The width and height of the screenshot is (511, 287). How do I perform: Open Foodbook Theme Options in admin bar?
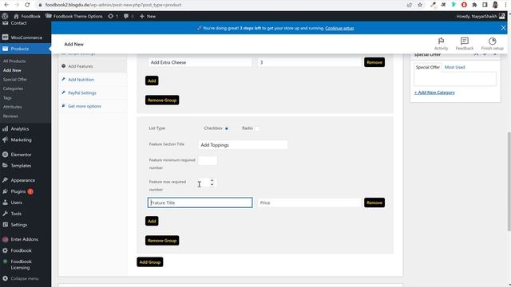(74, 16)
